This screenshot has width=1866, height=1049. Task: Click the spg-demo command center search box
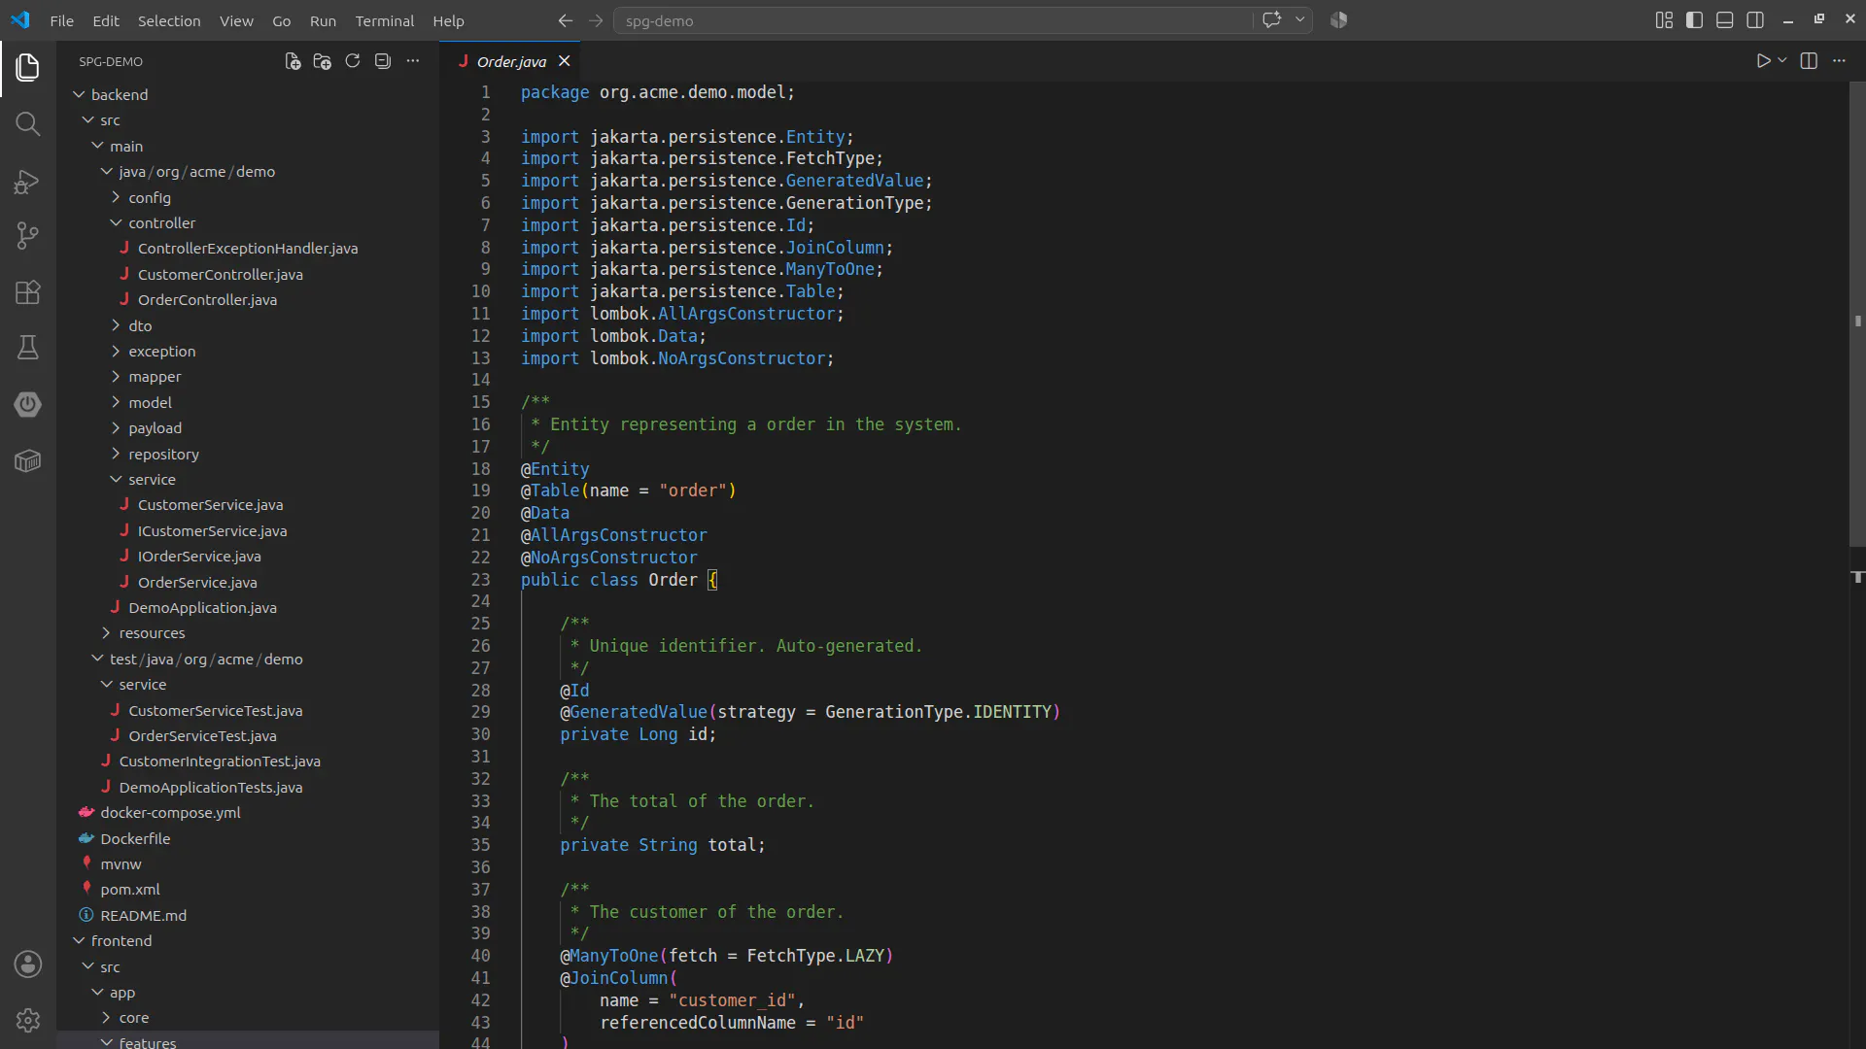[x=933, y=20]
